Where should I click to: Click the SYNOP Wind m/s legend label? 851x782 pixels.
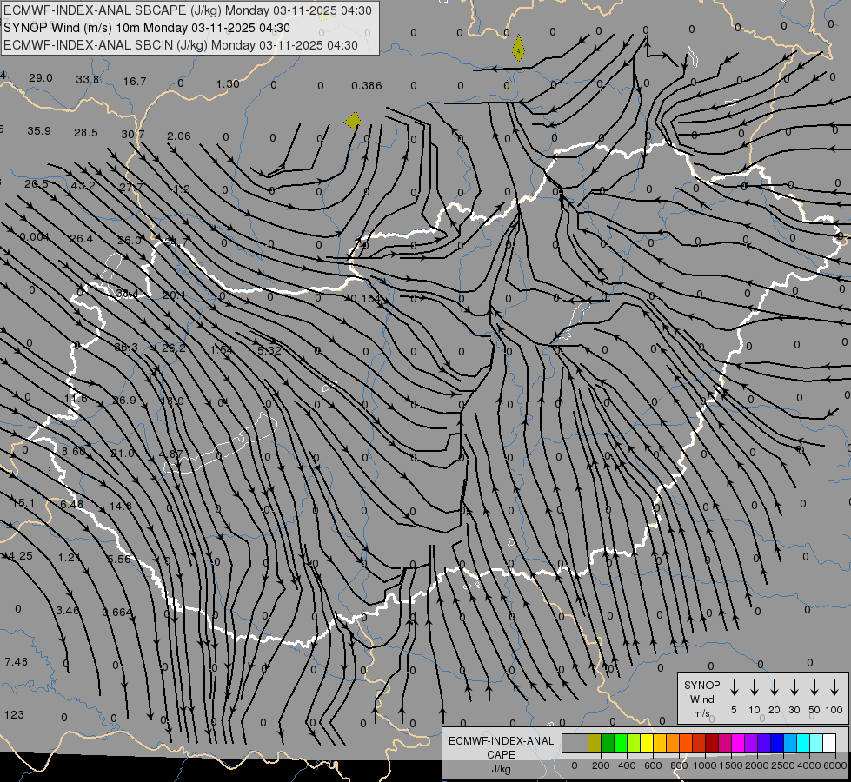[701, 699]
